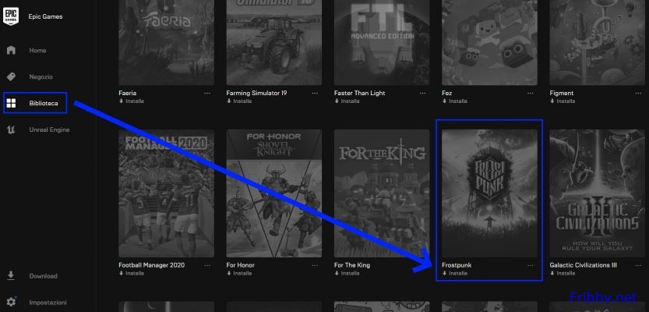The image size is (649, 312).
Task: Open the Fez game cover
Action: (489, 42)
